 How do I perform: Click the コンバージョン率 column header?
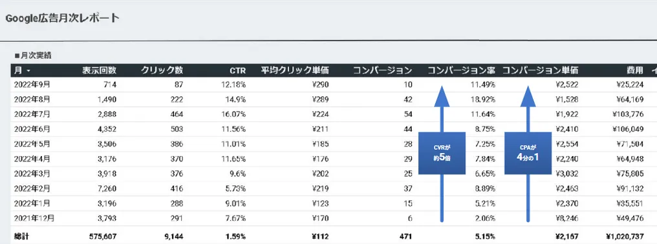click(x=461, y=70)
